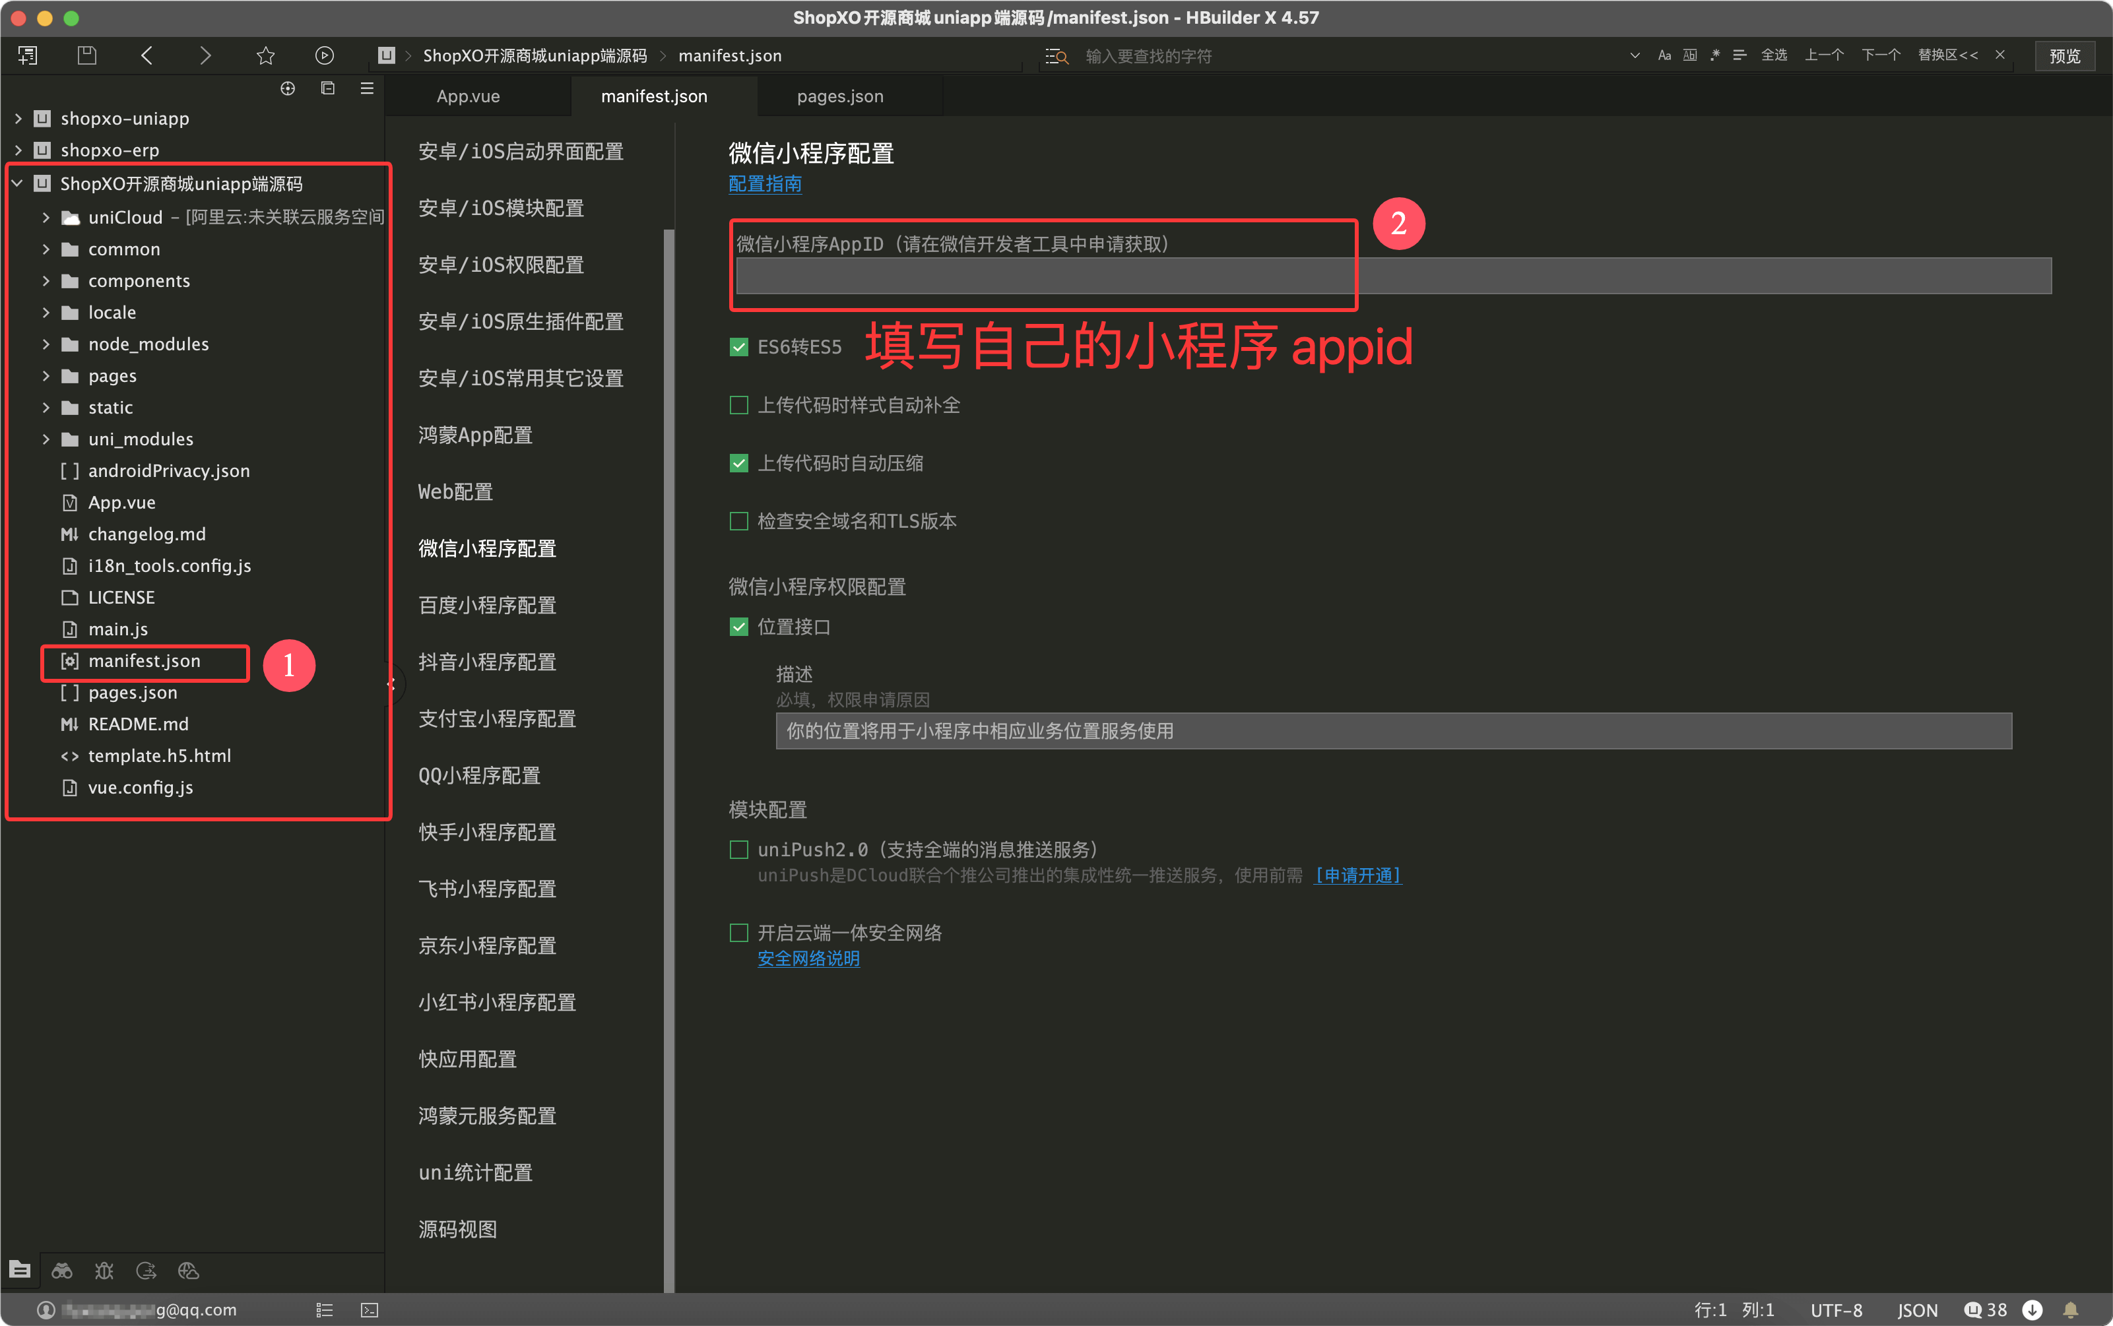Image resolution: width=2113 pixels, height=1326 pixels.
Task: Click the run play icon in toolbar
Action: click(x=325, y=56)
